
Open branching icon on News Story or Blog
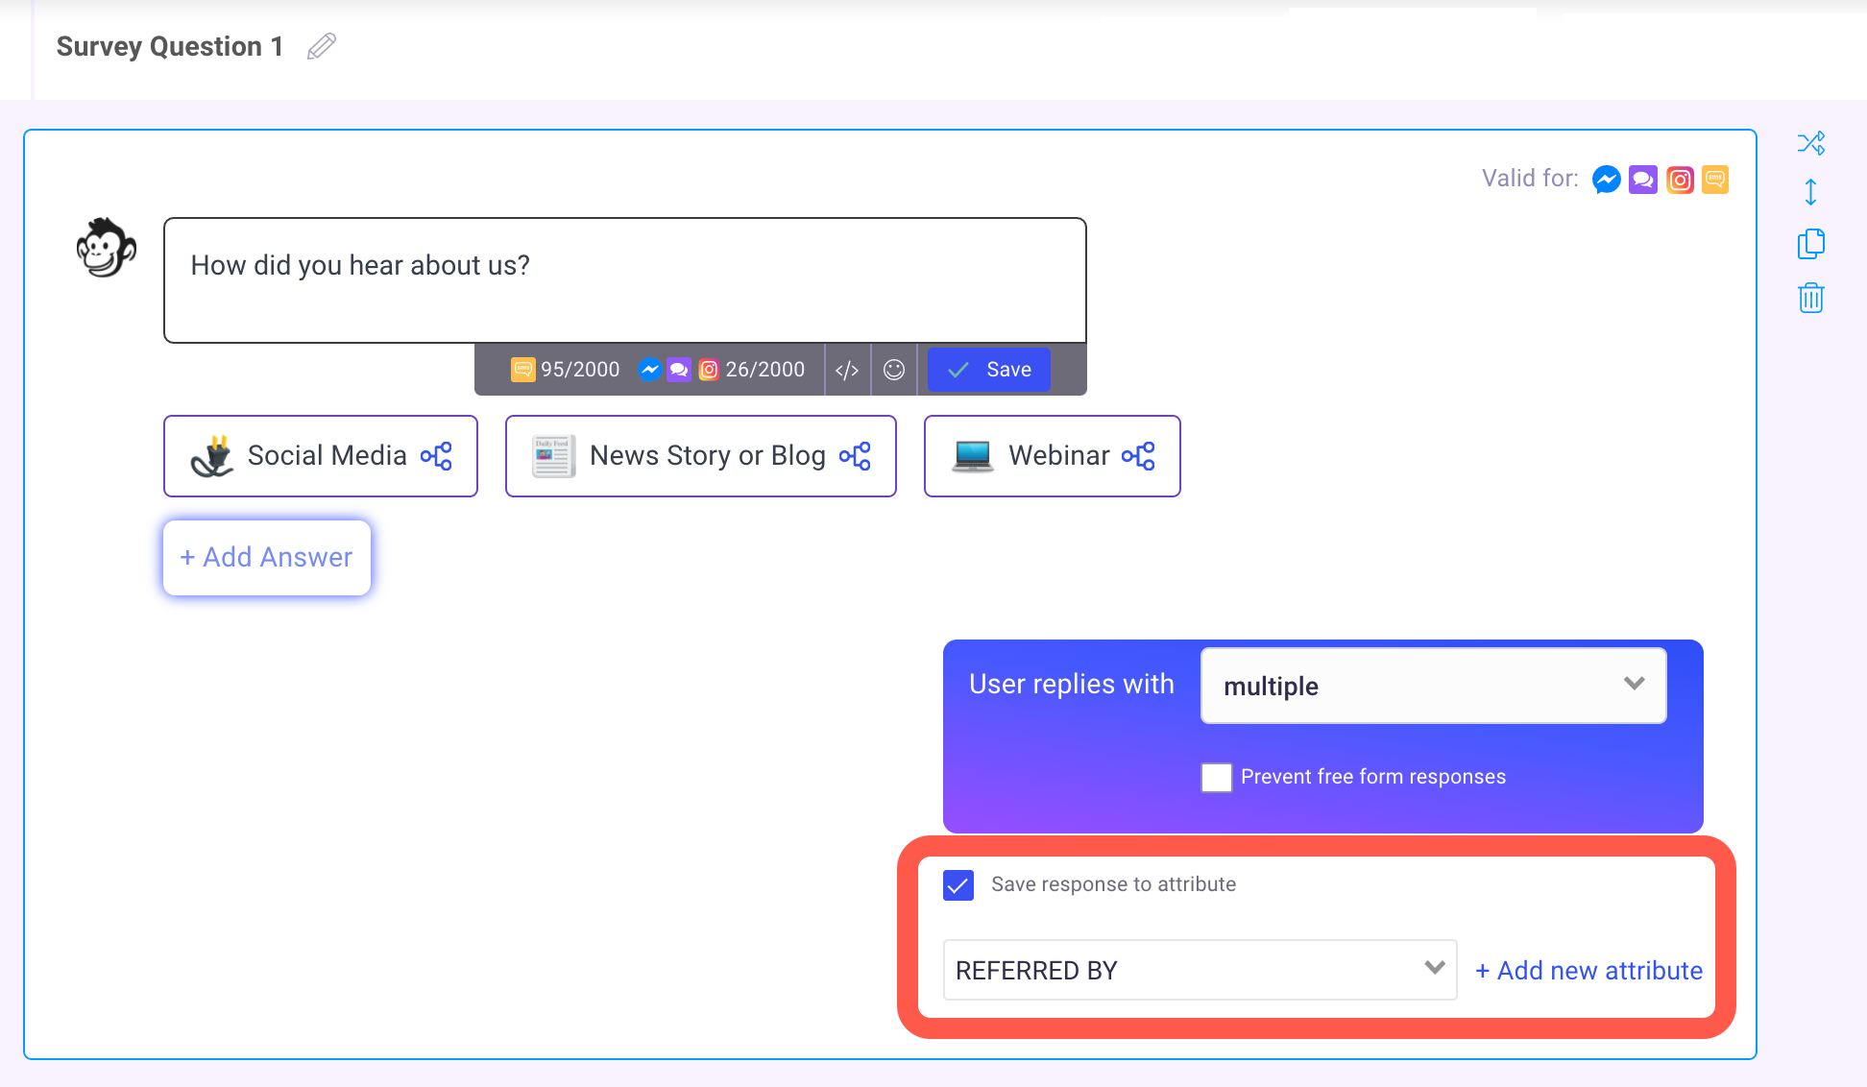pos(856,456)
